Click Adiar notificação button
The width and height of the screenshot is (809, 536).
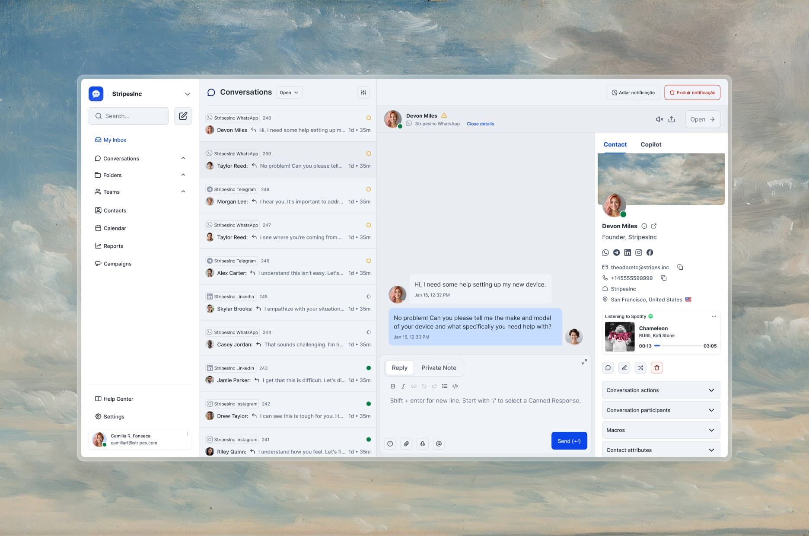[633, 93]
